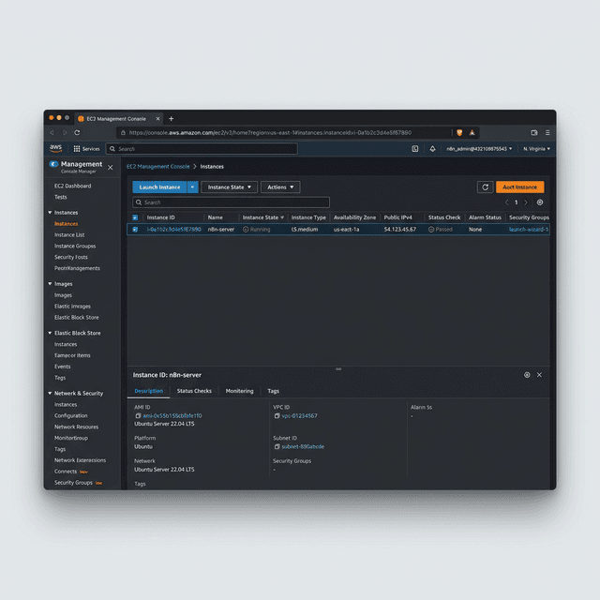The height and width of the screenshot is (600, 600).
Task: Open Network Resoures in sidebar
Action: click(76, 427)
